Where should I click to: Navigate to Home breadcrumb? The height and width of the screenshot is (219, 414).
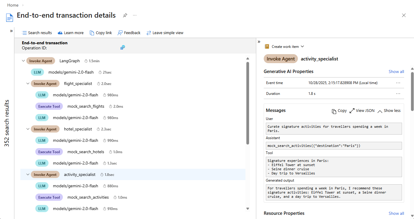[13, 5]
